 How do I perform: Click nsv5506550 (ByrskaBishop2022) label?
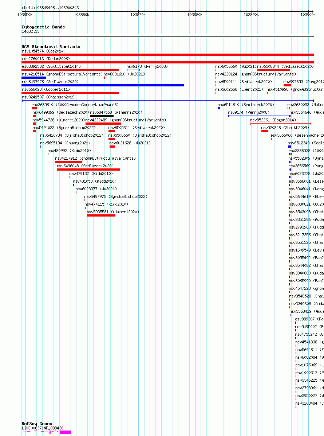point(140,135)
